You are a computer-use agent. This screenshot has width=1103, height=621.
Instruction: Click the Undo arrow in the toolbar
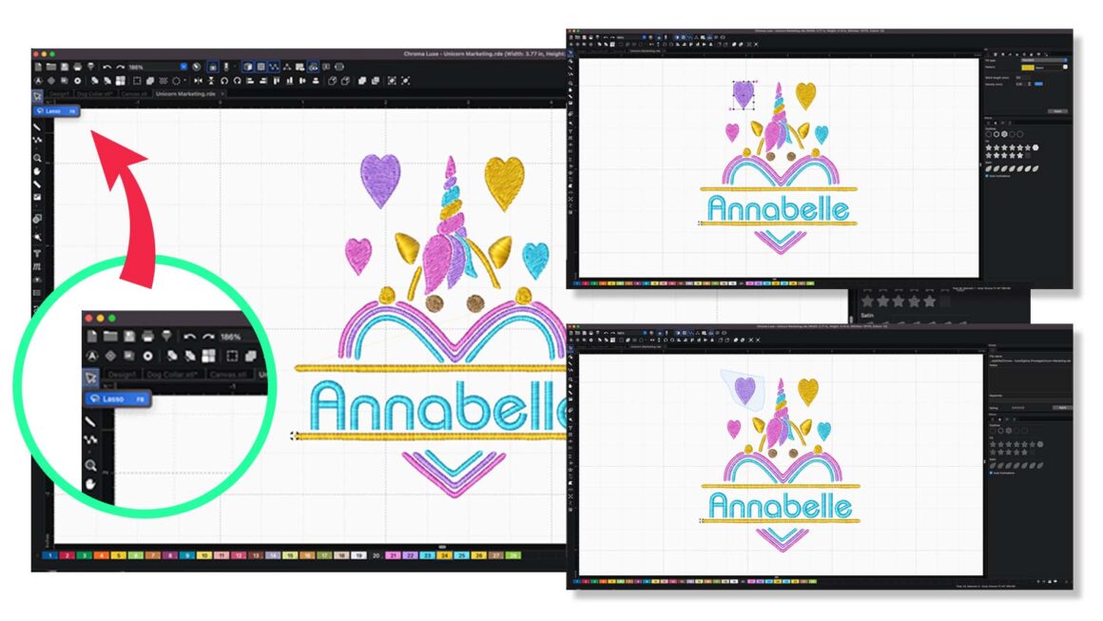pyautogui.click(x=106, y=67)
